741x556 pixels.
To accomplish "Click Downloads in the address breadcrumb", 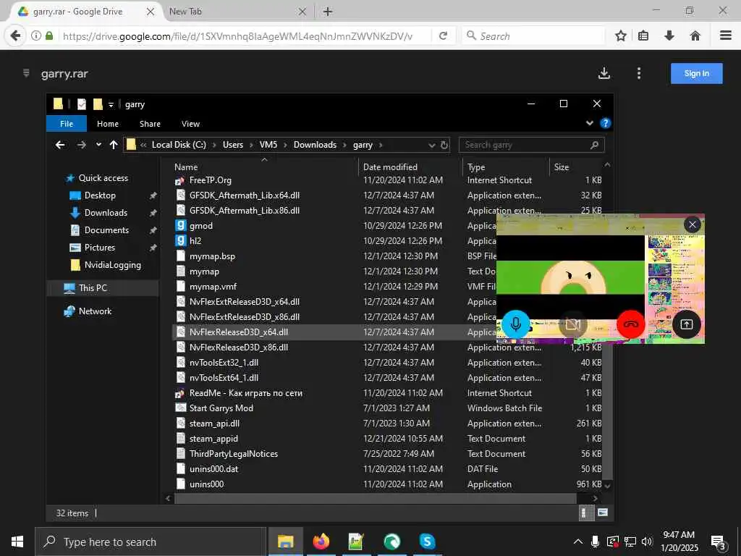I will pos(315,145).
